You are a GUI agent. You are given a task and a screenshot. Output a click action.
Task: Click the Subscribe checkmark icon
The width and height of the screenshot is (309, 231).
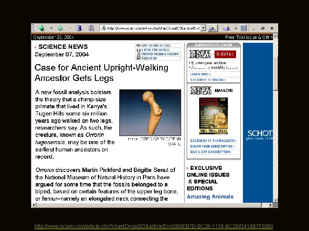pos(138,58)
